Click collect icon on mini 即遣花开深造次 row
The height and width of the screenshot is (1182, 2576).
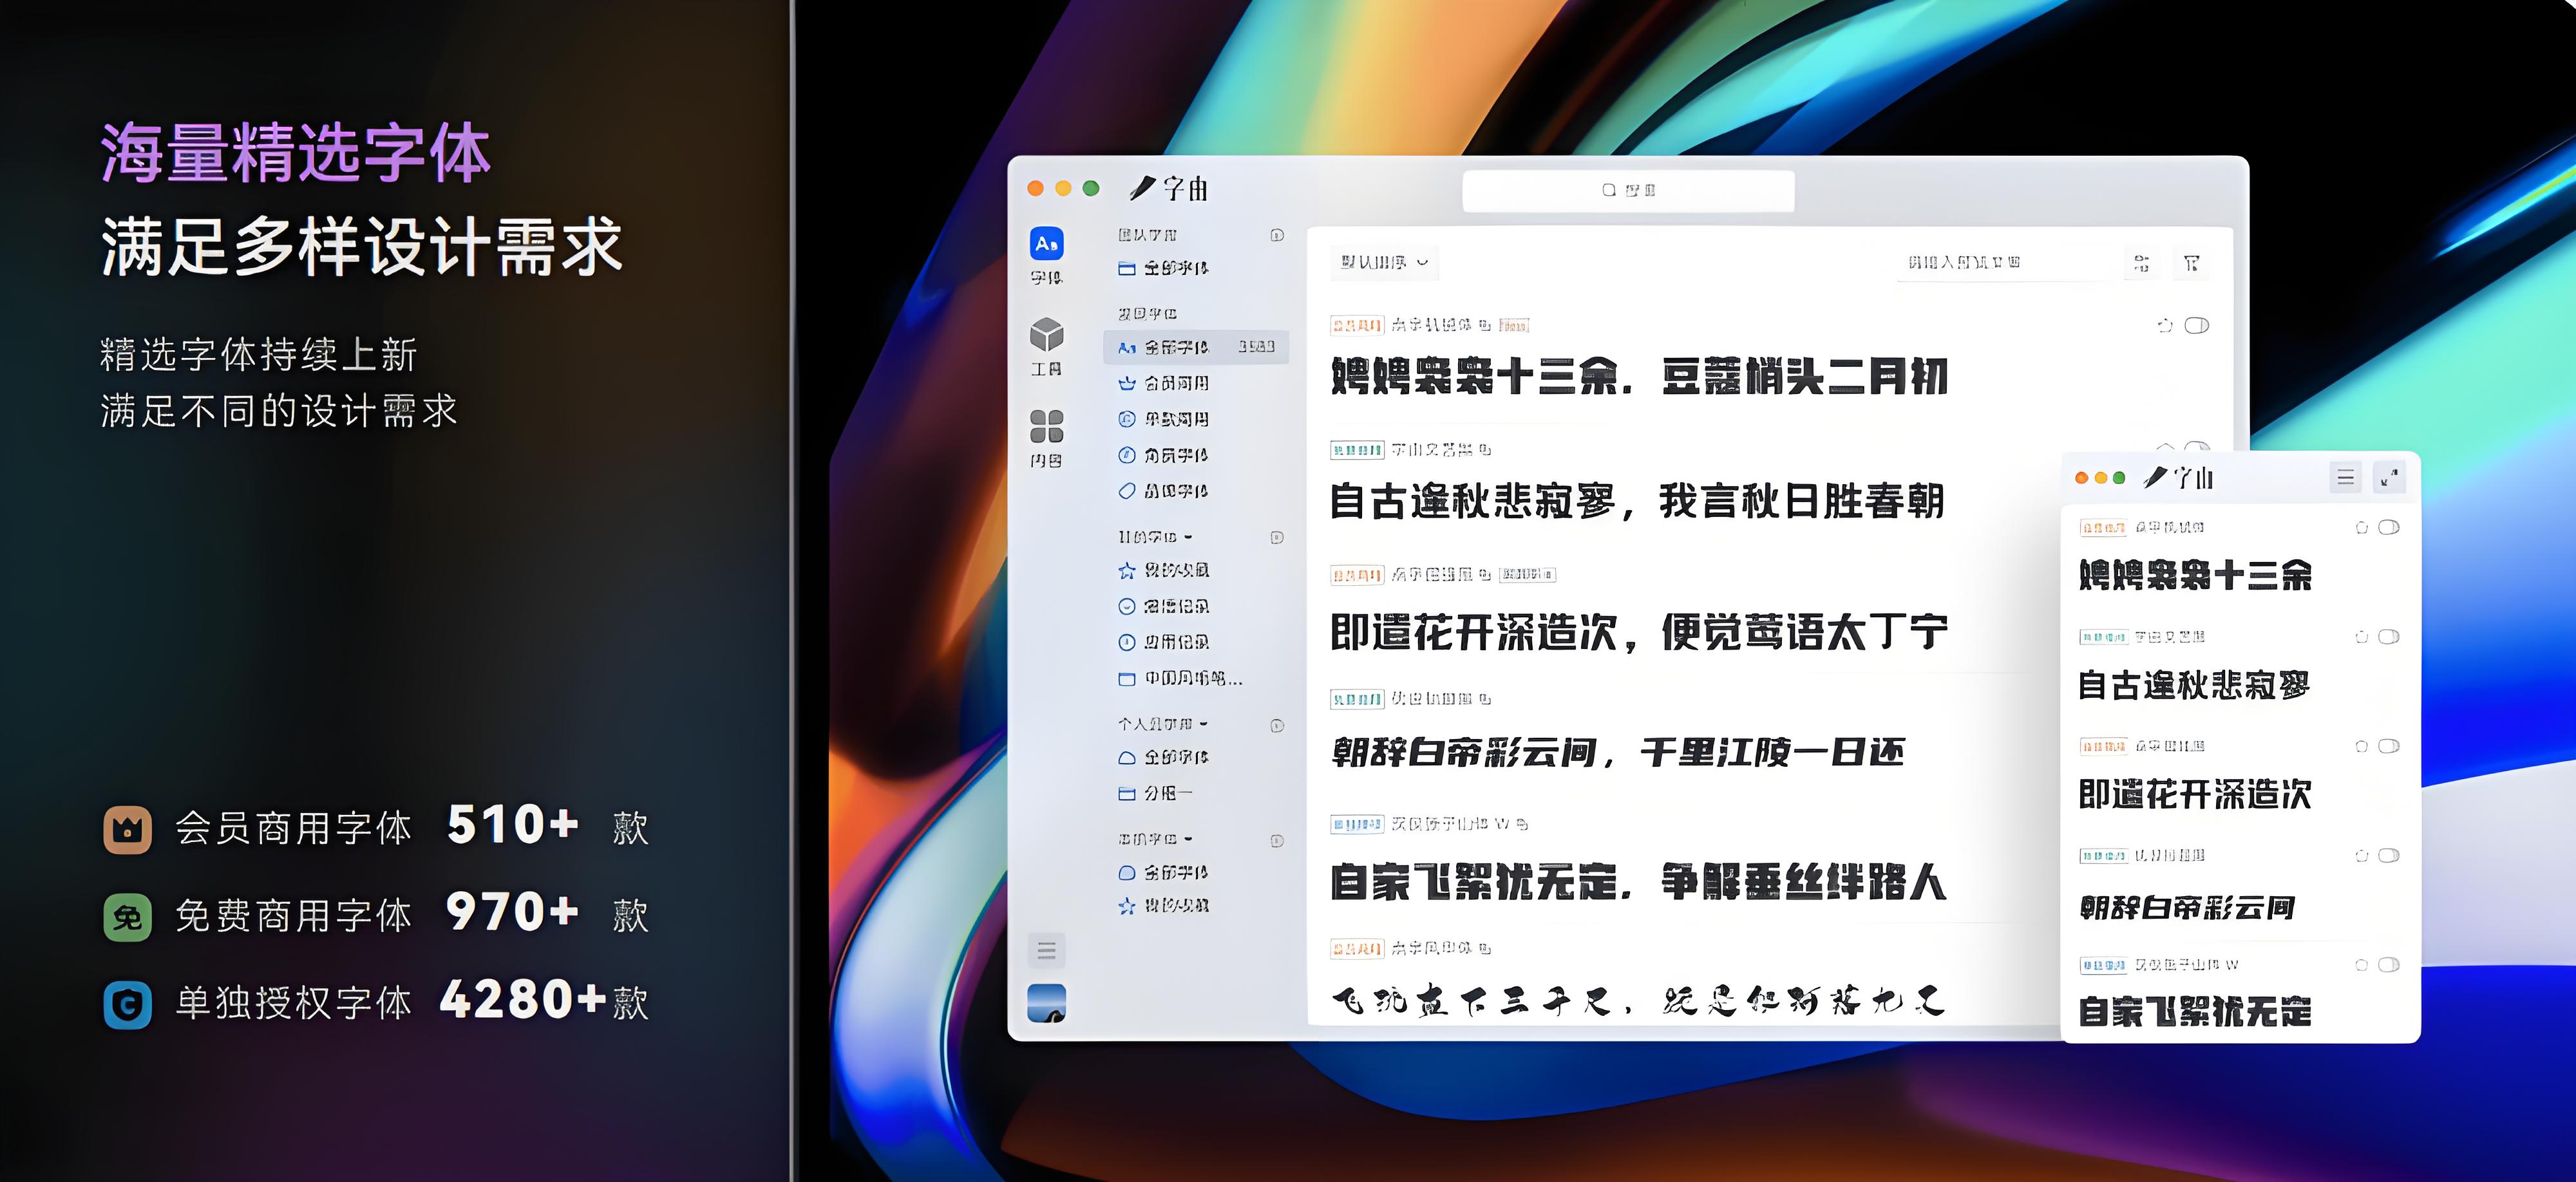2361,746
